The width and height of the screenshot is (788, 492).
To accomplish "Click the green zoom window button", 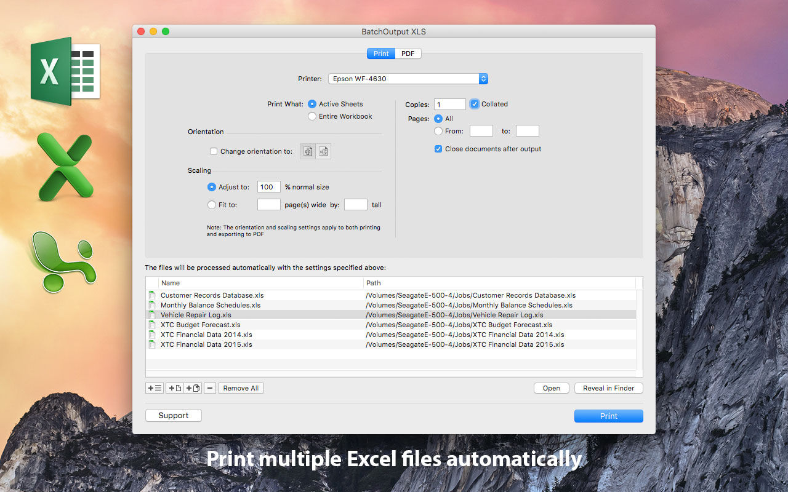I will tap(166, 31).
